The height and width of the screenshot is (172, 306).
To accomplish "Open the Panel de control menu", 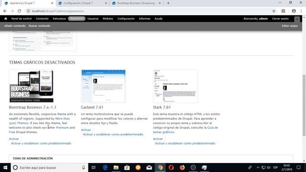I will [21, 19].
